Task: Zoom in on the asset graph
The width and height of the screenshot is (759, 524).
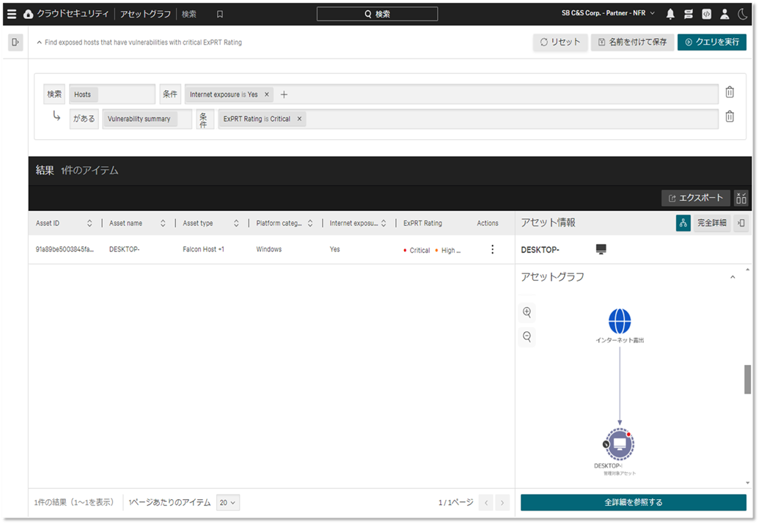Action: tap(527, 312)
